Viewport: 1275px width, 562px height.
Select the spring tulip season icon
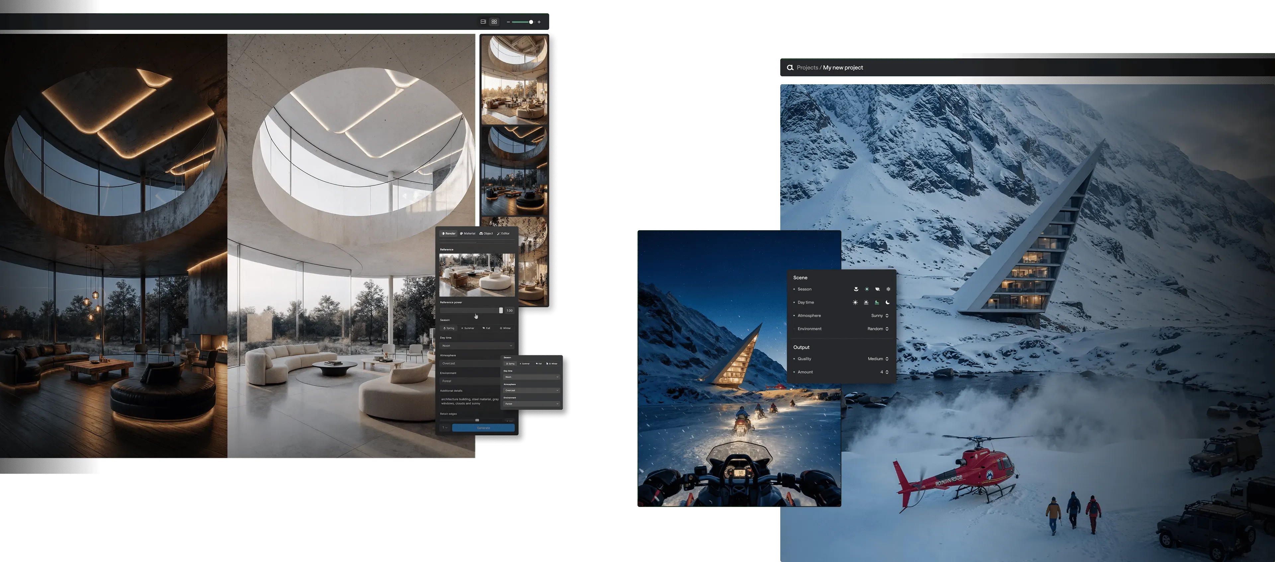pyautogui.click(x=856, y=289)
